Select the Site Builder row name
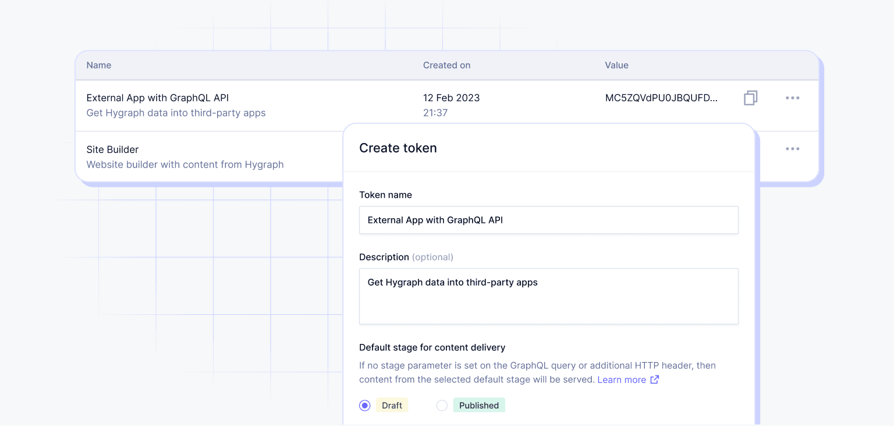The width and height of the screenshot is (894, 426). coord(112,150)
